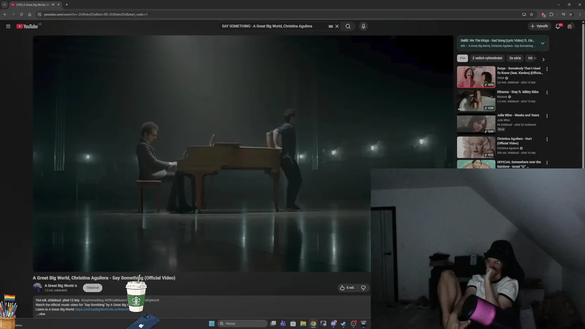Open Windows Start menu
The width and height of the screenshot is (585, 329).
pos(212,324)
